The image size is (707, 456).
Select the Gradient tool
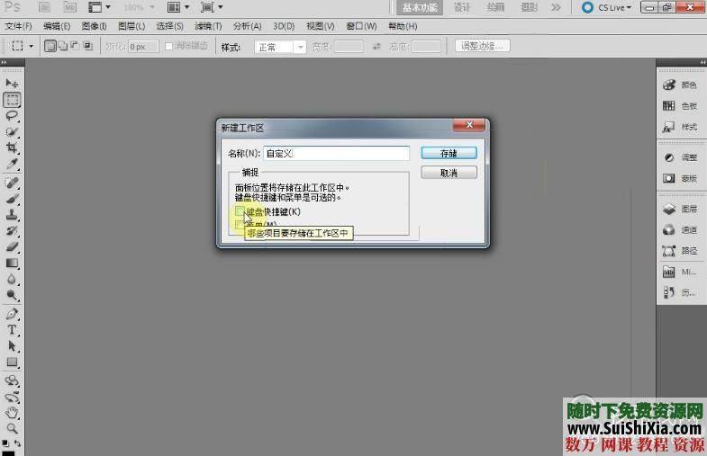pos(12,263)
